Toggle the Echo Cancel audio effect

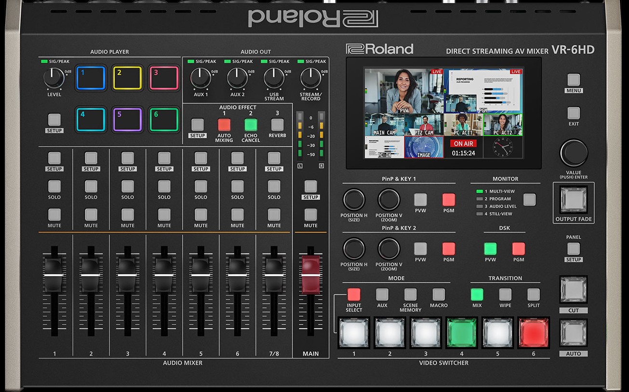click(x=251, y=125)
